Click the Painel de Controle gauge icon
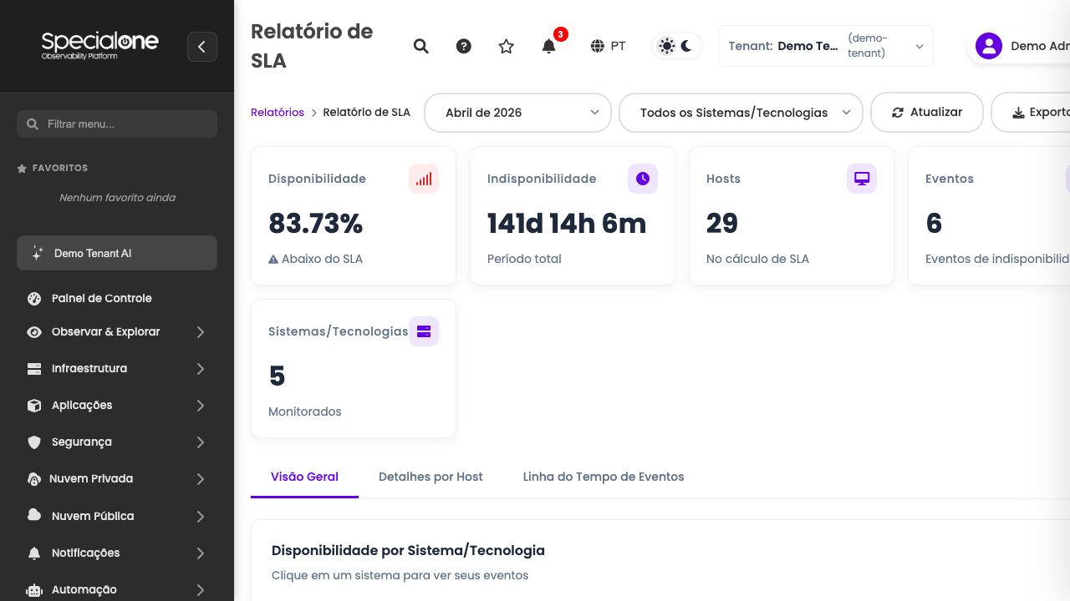1070x601 pixels. point(34,298)
